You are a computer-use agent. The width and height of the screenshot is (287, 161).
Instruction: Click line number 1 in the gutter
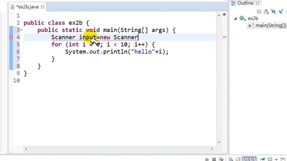(18, 16)
